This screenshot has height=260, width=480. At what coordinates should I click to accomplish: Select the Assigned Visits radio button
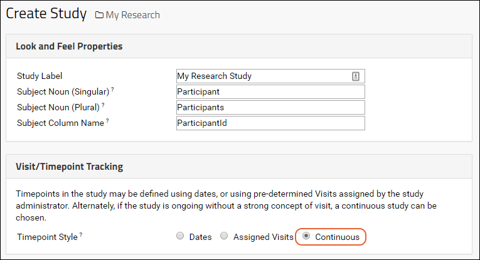click(224, 236)
